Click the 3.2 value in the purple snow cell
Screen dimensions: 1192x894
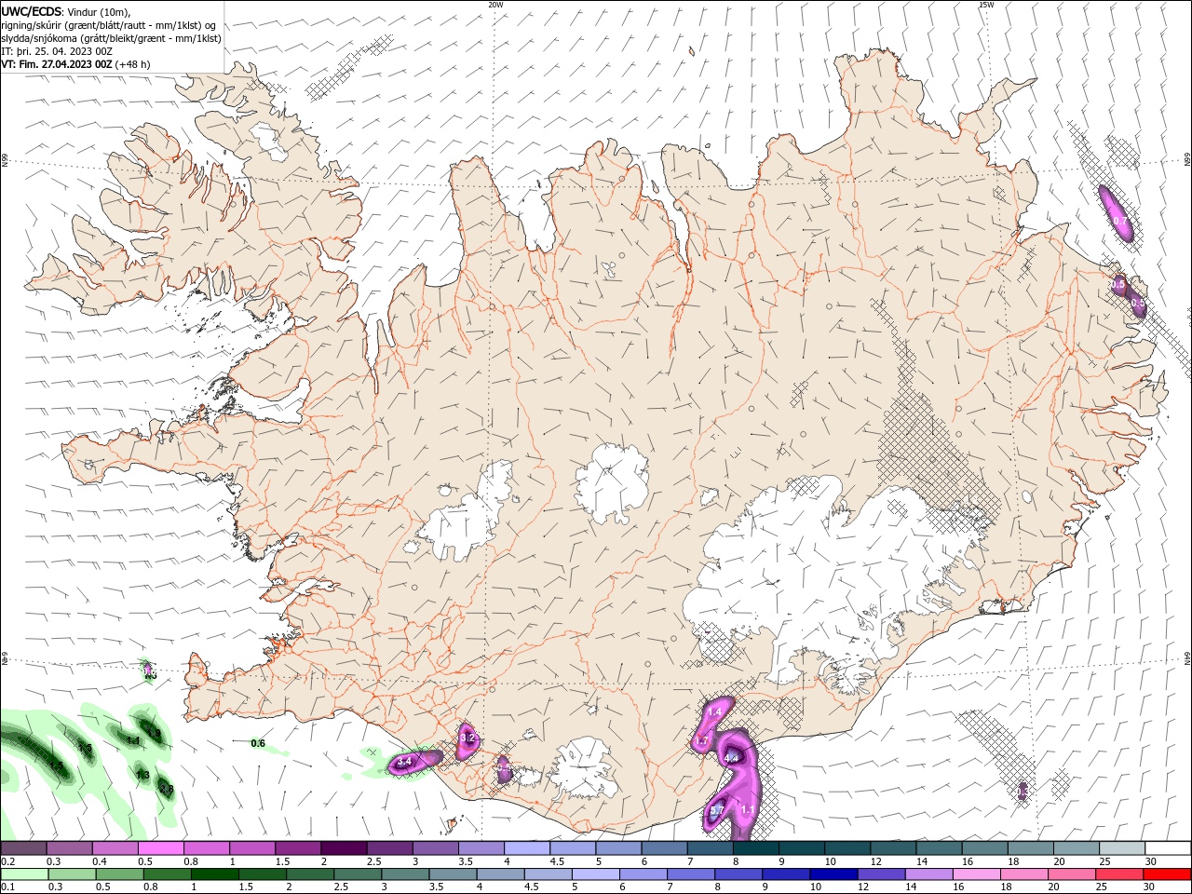click(468, 738)
